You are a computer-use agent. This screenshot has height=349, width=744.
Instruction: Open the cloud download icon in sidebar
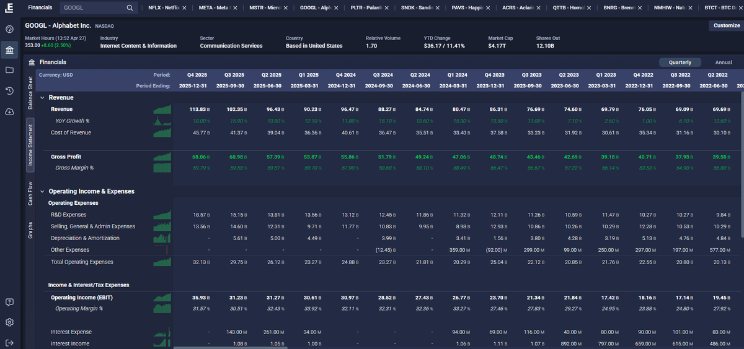pyautogui.click(x=9, y=111)
